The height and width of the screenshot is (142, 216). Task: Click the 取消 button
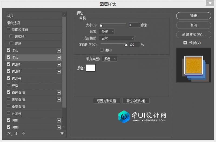[194, 25]
